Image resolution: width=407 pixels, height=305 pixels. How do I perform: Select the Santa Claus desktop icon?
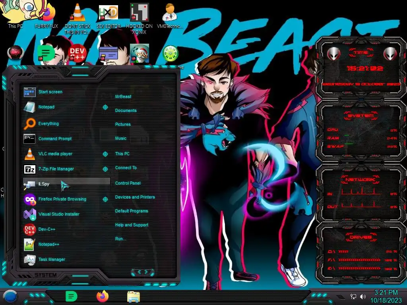[x=140, y=53]
